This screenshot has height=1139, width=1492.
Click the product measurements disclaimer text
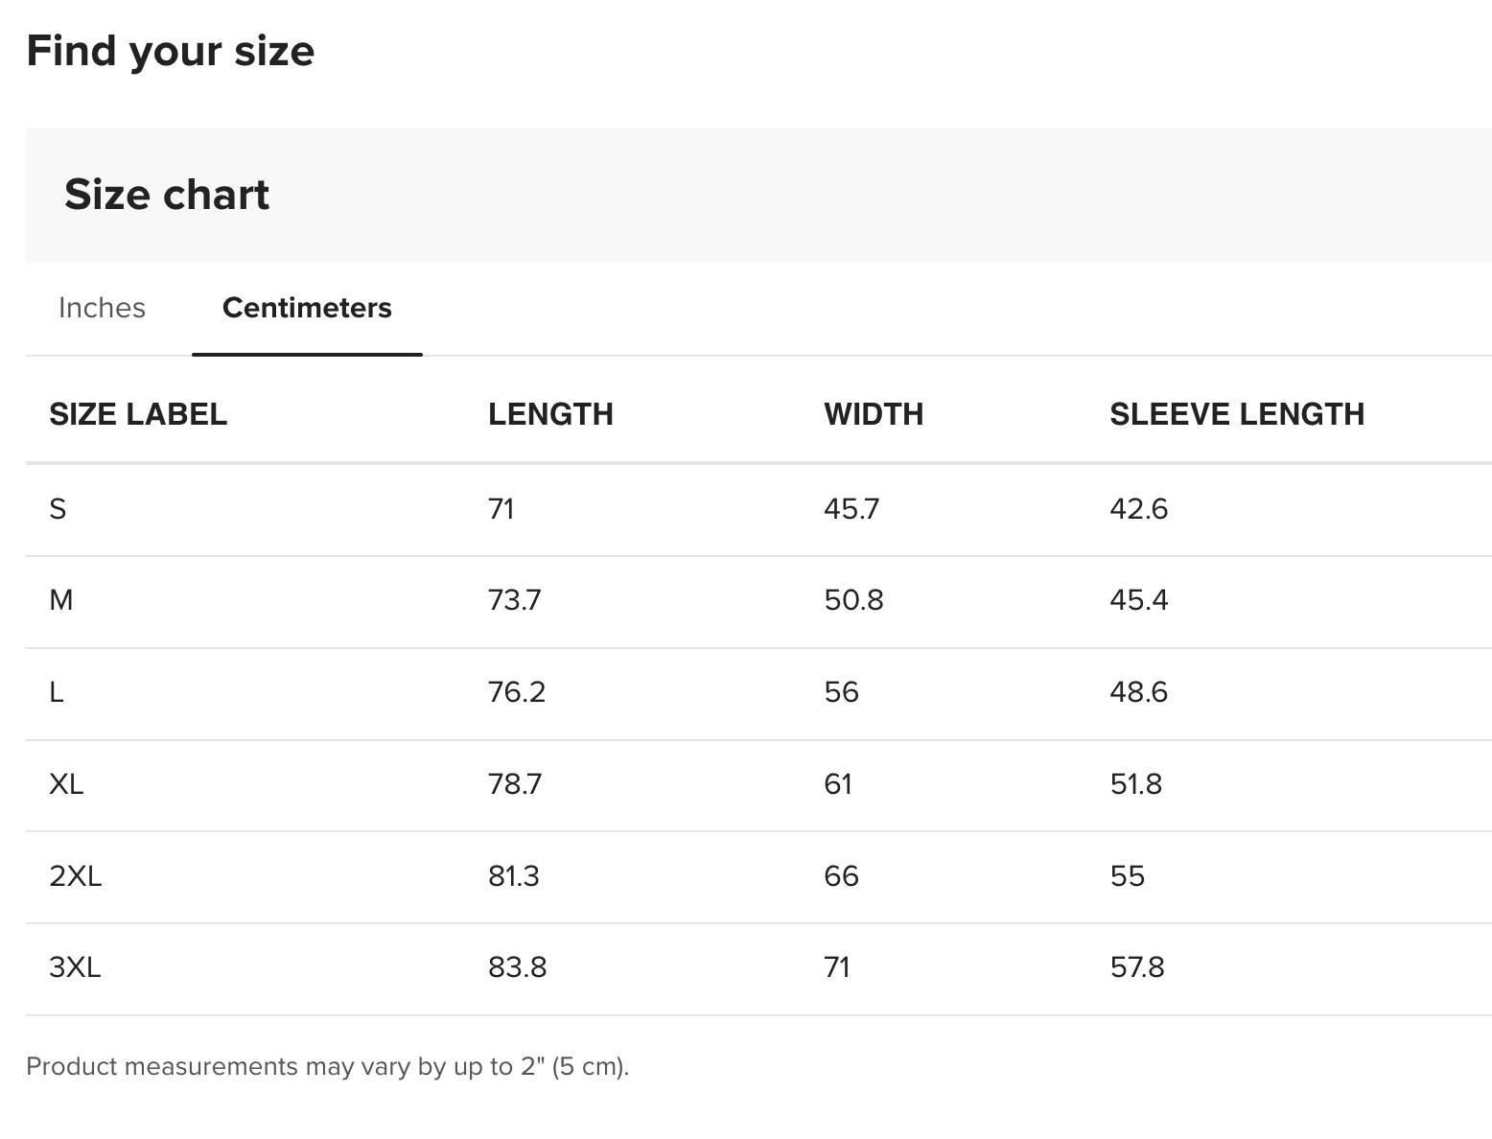click(x=327, y=1066)
